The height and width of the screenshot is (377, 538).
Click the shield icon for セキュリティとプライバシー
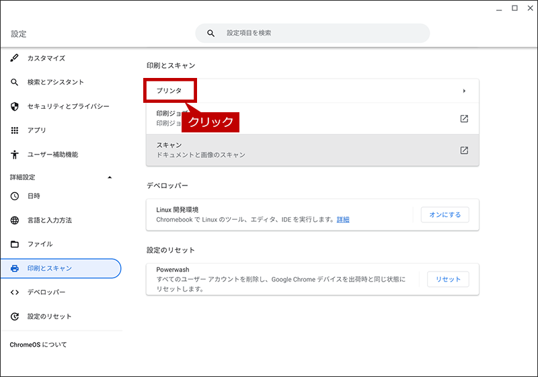[14, 107]
